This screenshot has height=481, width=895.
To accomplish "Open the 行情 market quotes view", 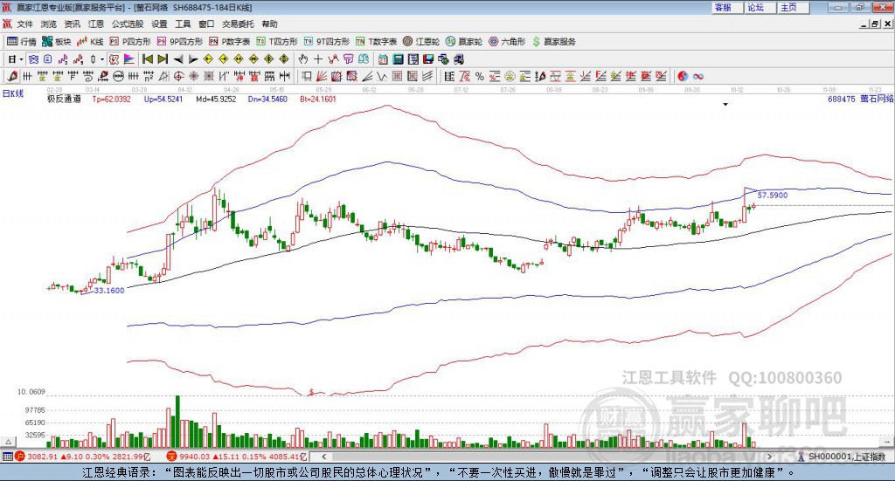I will pyautogui.click(x=22, y=42).
